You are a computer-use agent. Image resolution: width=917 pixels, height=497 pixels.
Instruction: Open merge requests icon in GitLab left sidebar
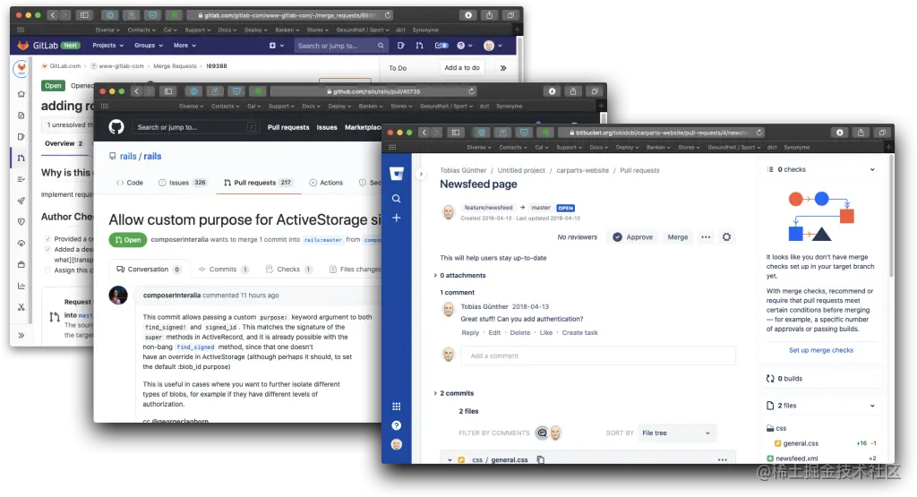[x=21, y=158]
